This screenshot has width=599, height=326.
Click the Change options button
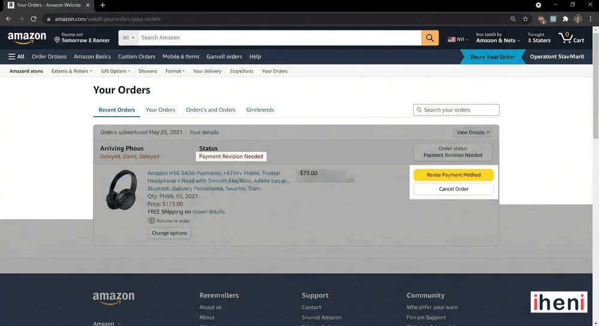coord(170,233)
